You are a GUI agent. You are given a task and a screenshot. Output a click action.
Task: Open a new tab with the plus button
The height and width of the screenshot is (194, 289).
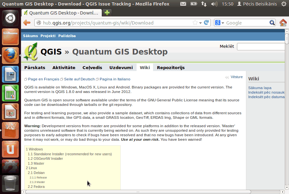[x=107, y=13]
